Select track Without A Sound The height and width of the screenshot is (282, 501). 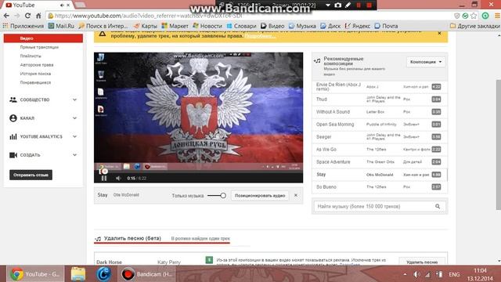[380, 112]
